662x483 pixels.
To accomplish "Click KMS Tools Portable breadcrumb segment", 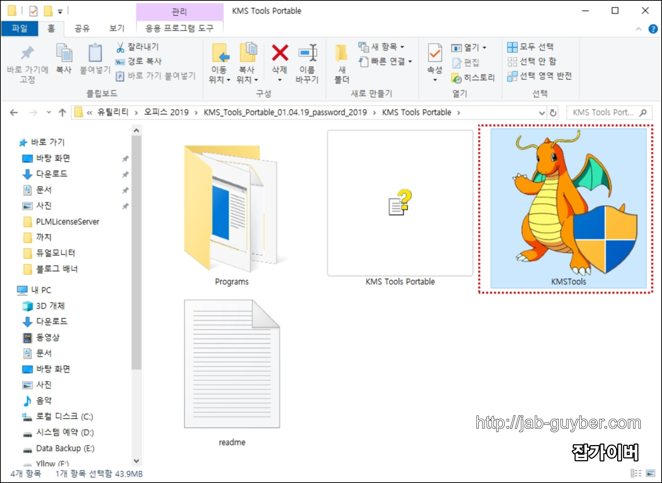I will pyautogui.click(x=416, y=112).
